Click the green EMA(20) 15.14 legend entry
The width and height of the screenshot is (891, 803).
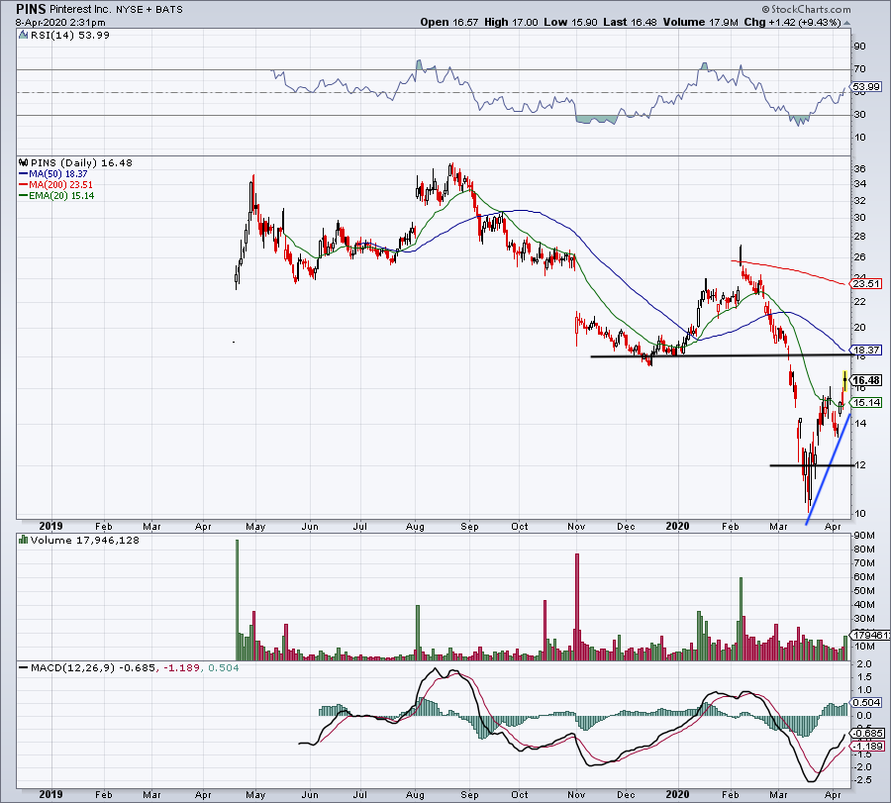(56, 195)
